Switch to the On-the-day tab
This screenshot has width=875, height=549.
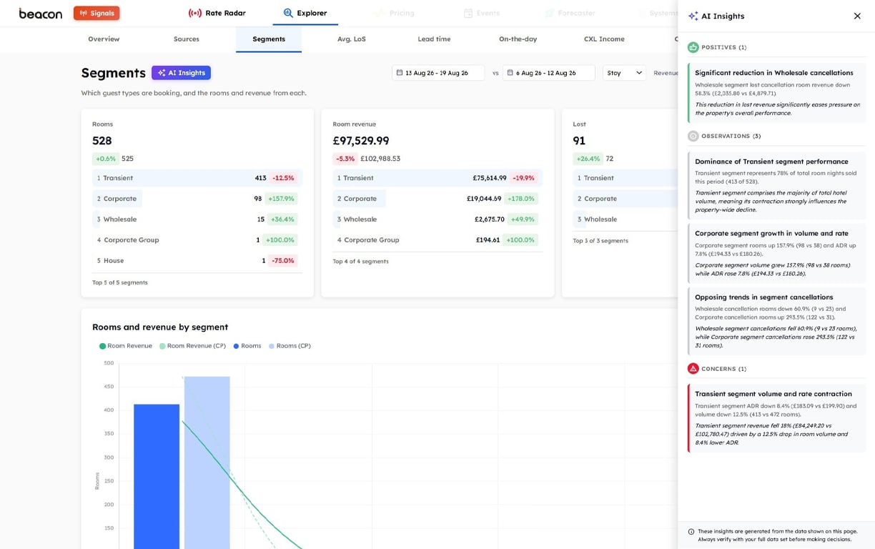[518, 39]
